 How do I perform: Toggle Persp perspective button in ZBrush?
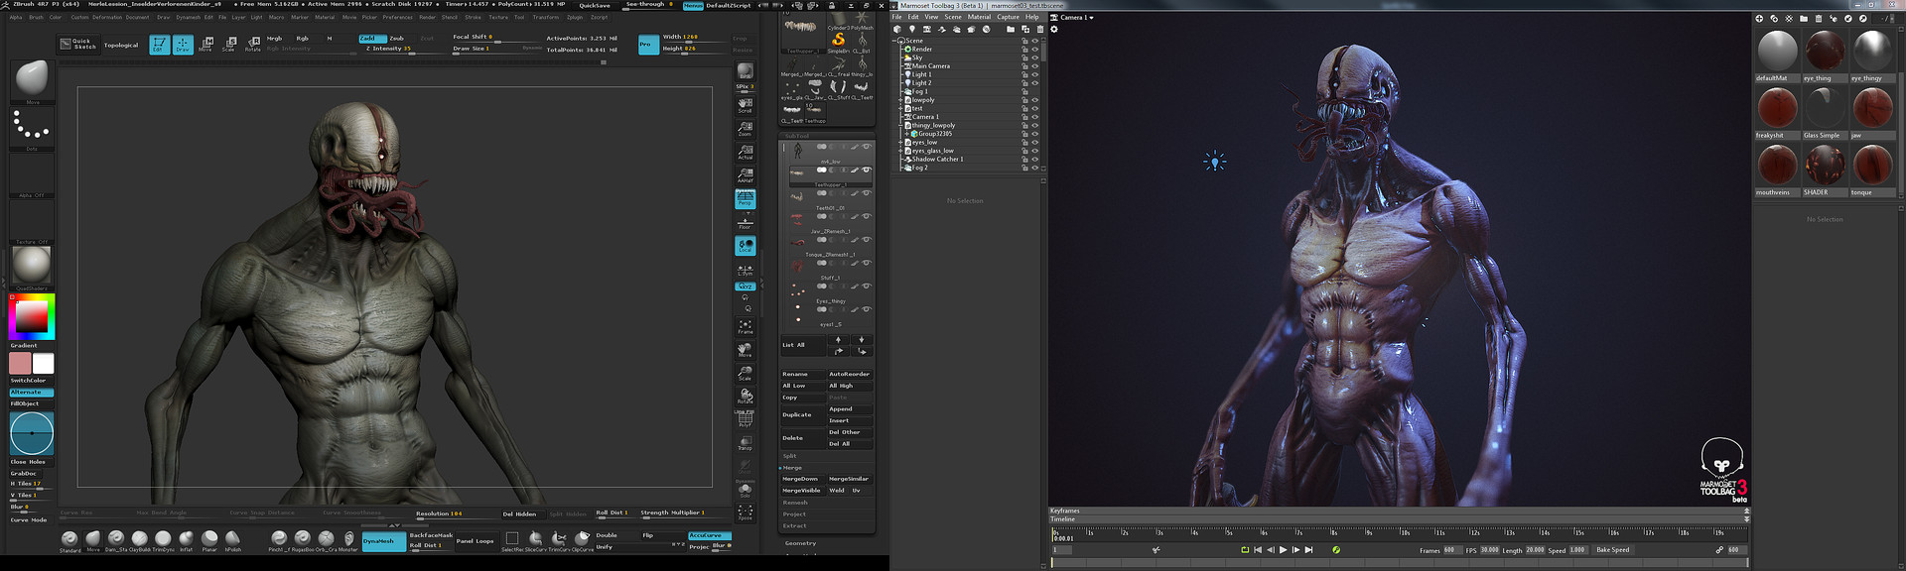[x=745, y=198]
